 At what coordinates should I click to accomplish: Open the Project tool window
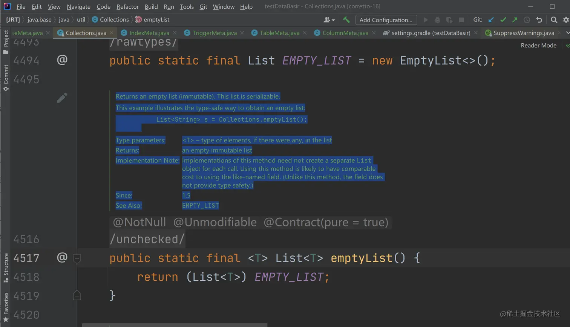(x=6, y=42)
